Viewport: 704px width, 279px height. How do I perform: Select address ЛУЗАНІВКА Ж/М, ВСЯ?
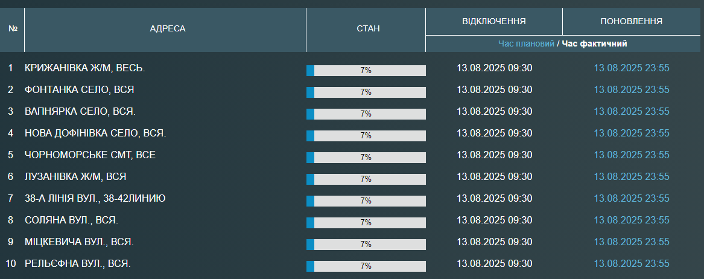[75, 176]
